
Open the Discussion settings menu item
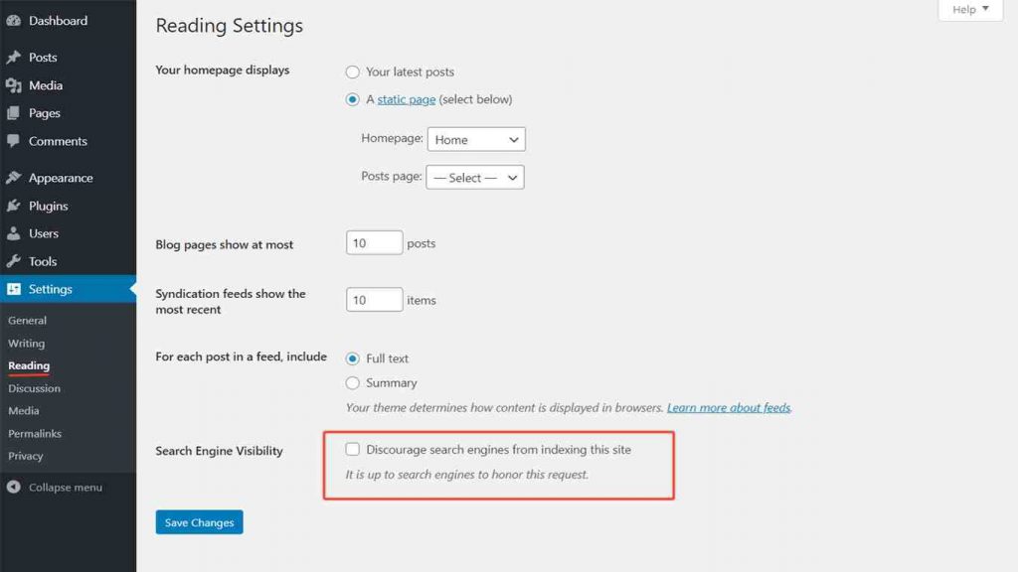pyautogui.click(x=34, y=388)
